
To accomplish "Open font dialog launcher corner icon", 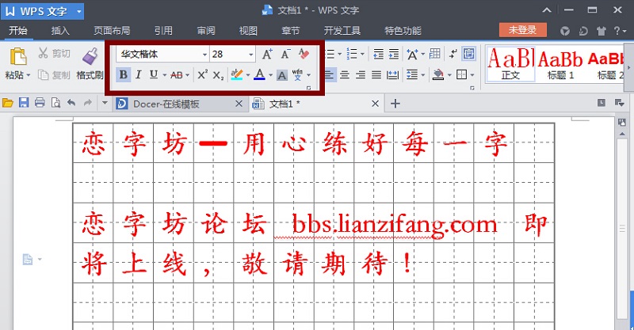I will 309,88.
